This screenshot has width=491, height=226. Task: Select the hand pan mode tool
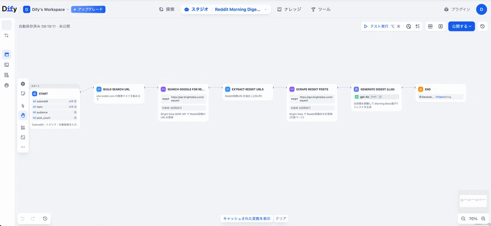click(x=23, y=115)
